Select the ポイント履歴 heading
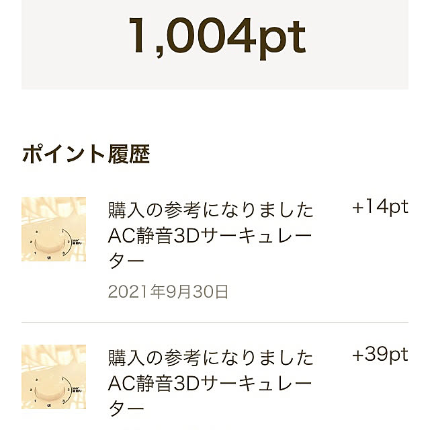Screen dimensions: 430x430 click(x=86, y=154)
